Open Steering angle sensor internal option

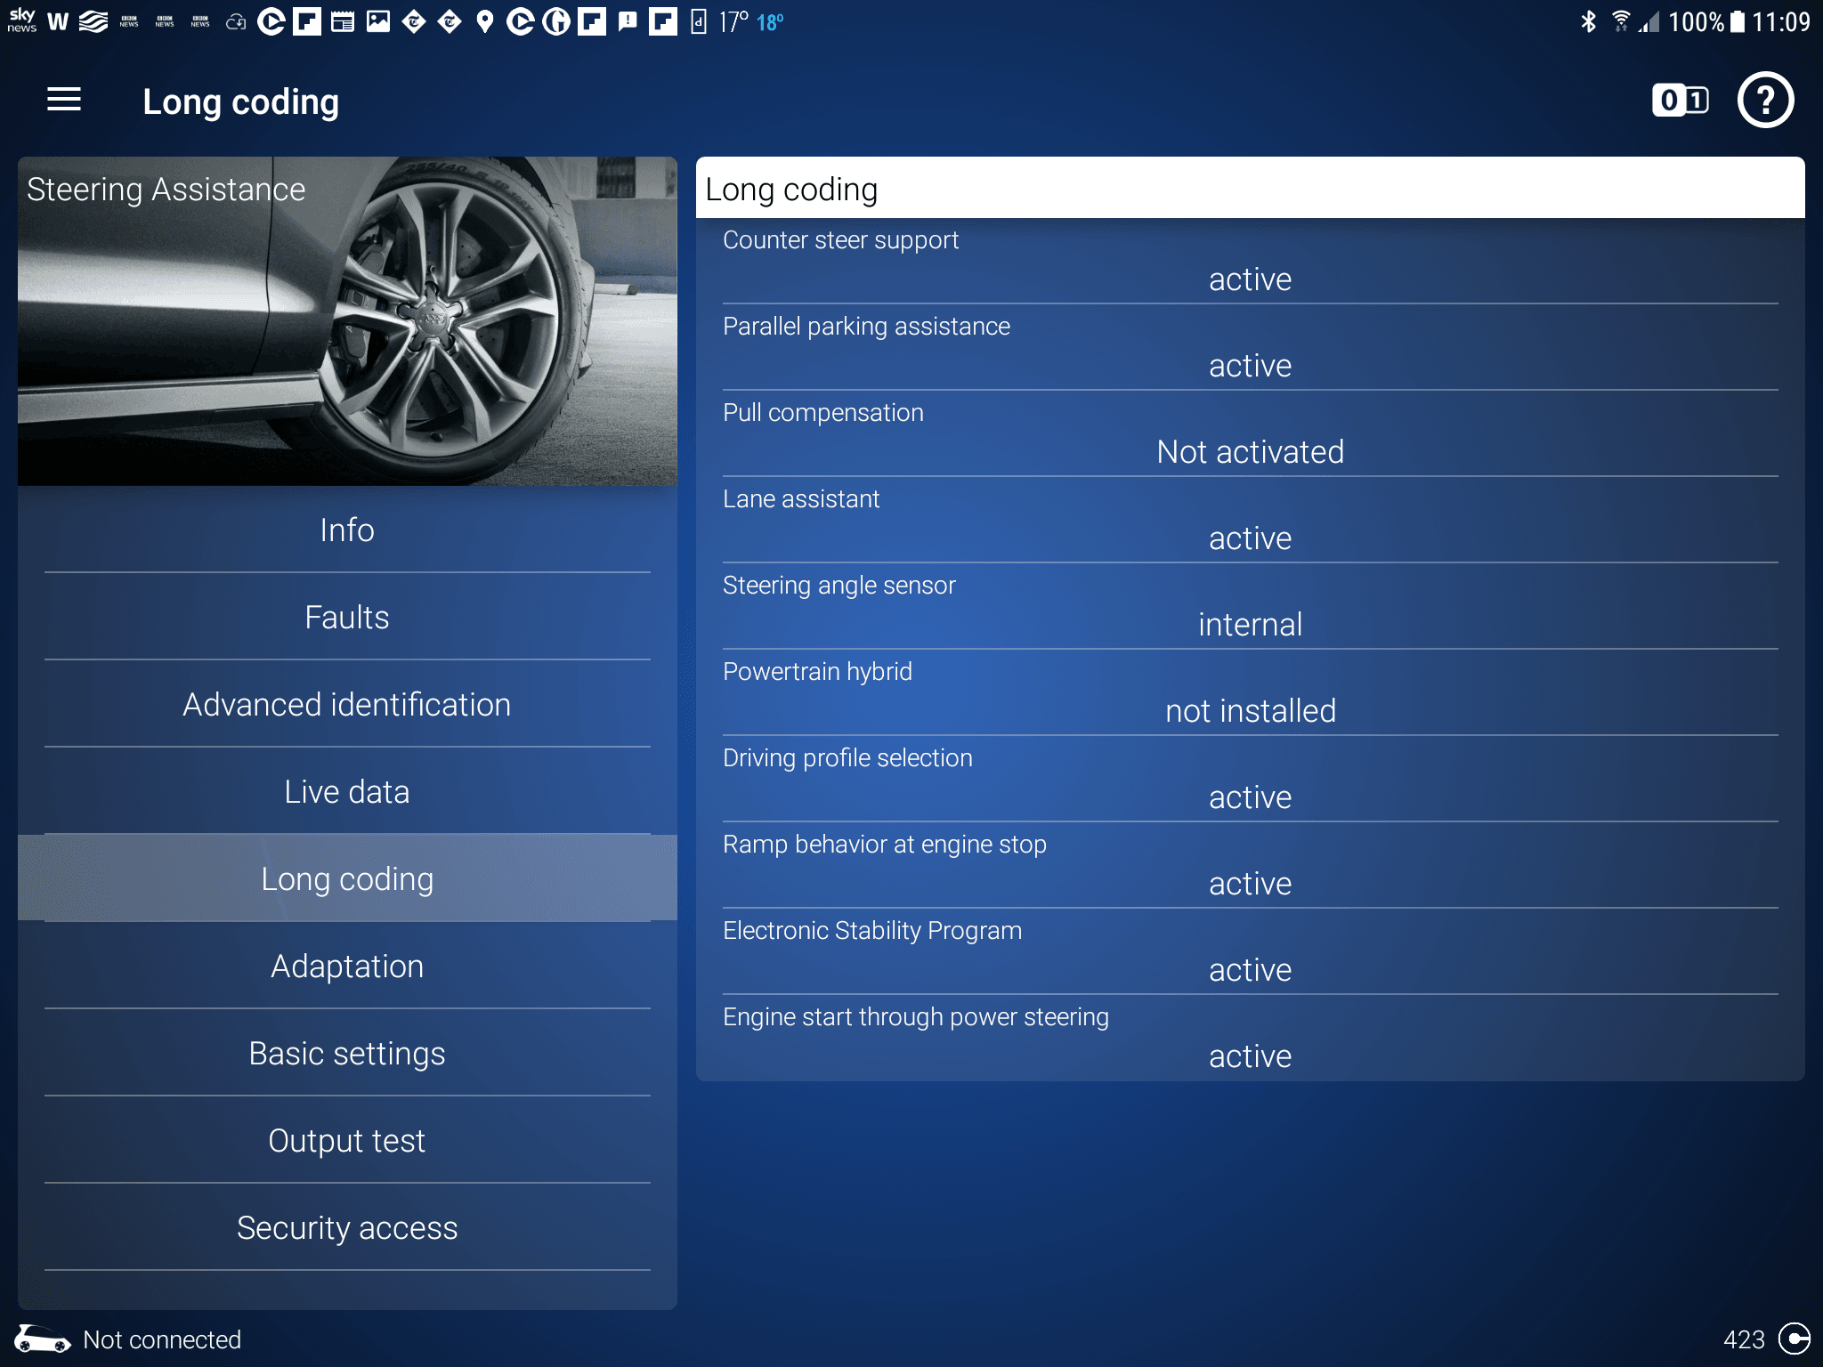tap(1249, 625)
